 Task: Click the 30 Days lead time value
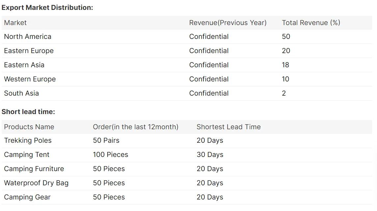(x=210, y=155)
